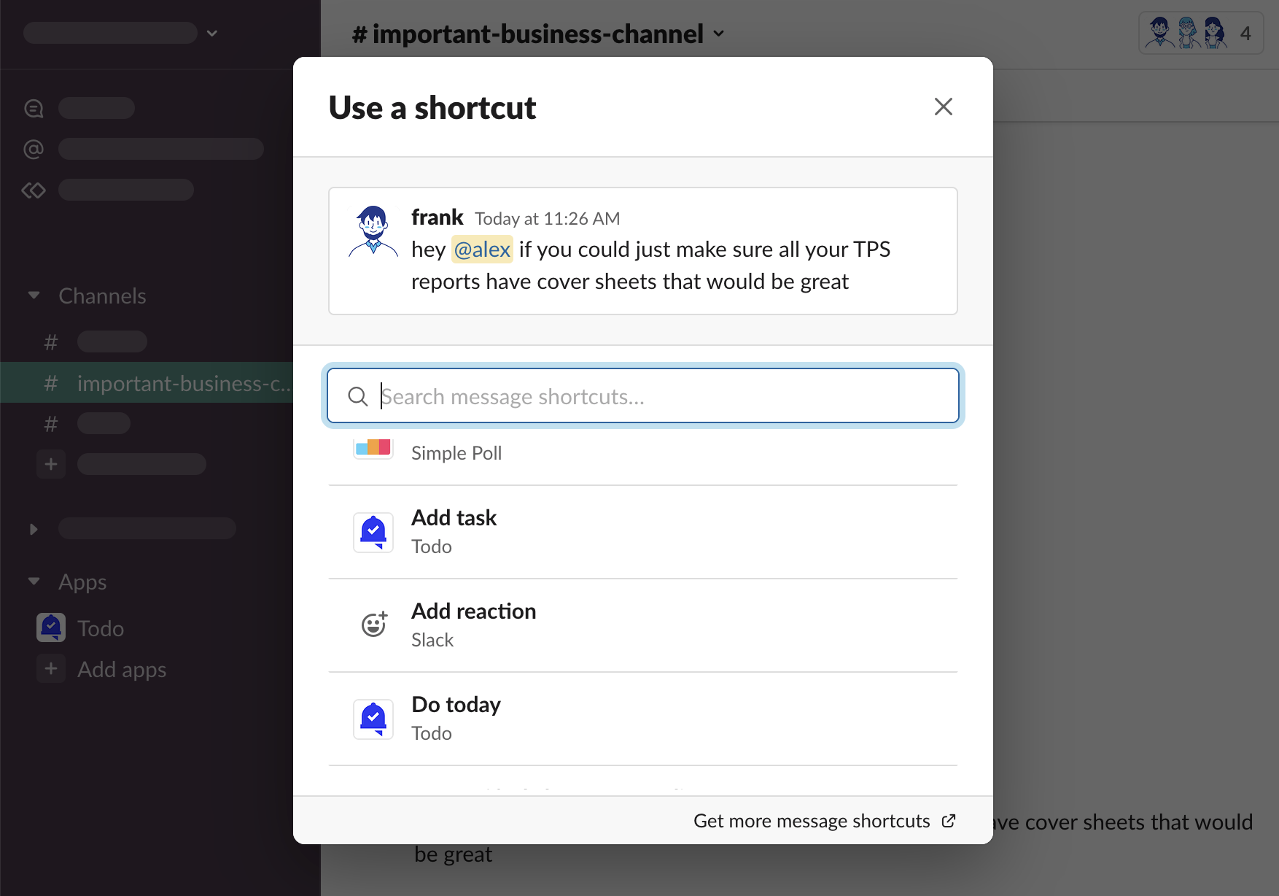
Task: Click the emoji reaction icon
Action: pyautogui.click(x=374, y=625)
